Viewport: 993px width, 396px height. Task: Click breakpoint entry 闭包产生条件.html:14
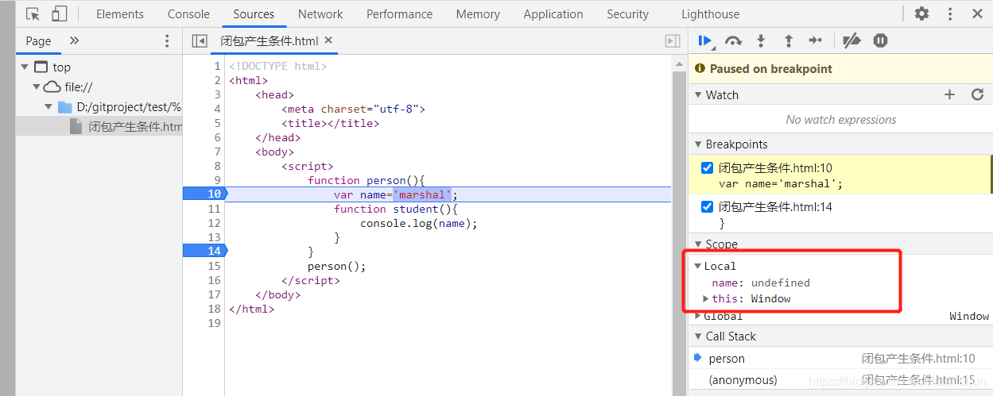(840, 215)
